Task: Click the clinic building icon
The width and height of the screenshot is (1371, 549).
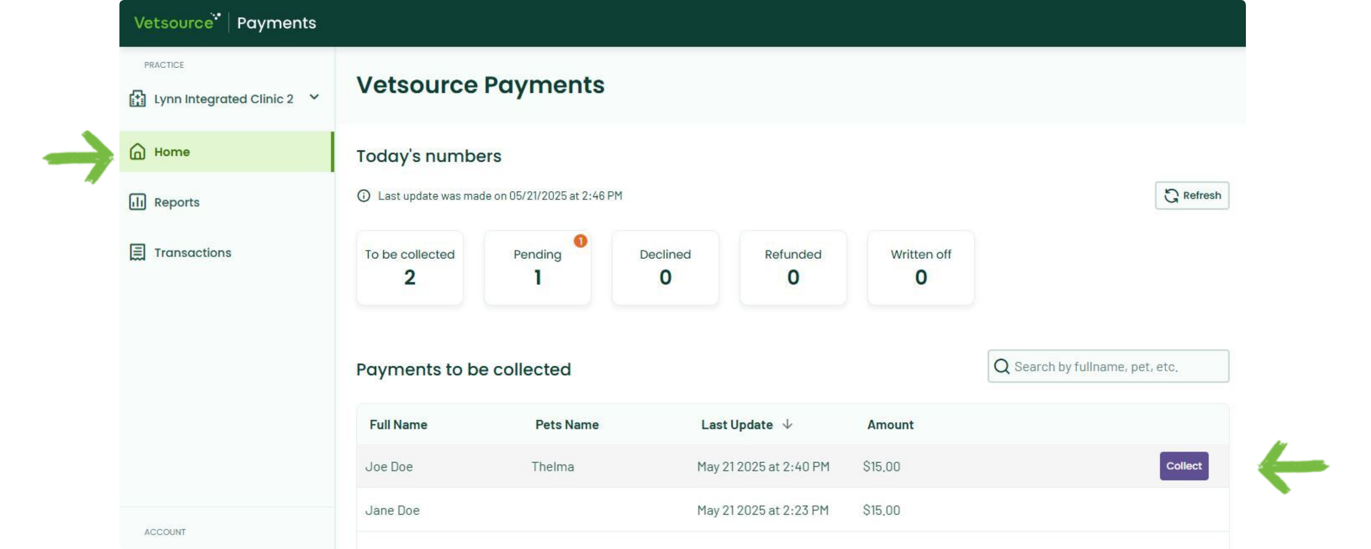Action: click(x=137, y=99)
